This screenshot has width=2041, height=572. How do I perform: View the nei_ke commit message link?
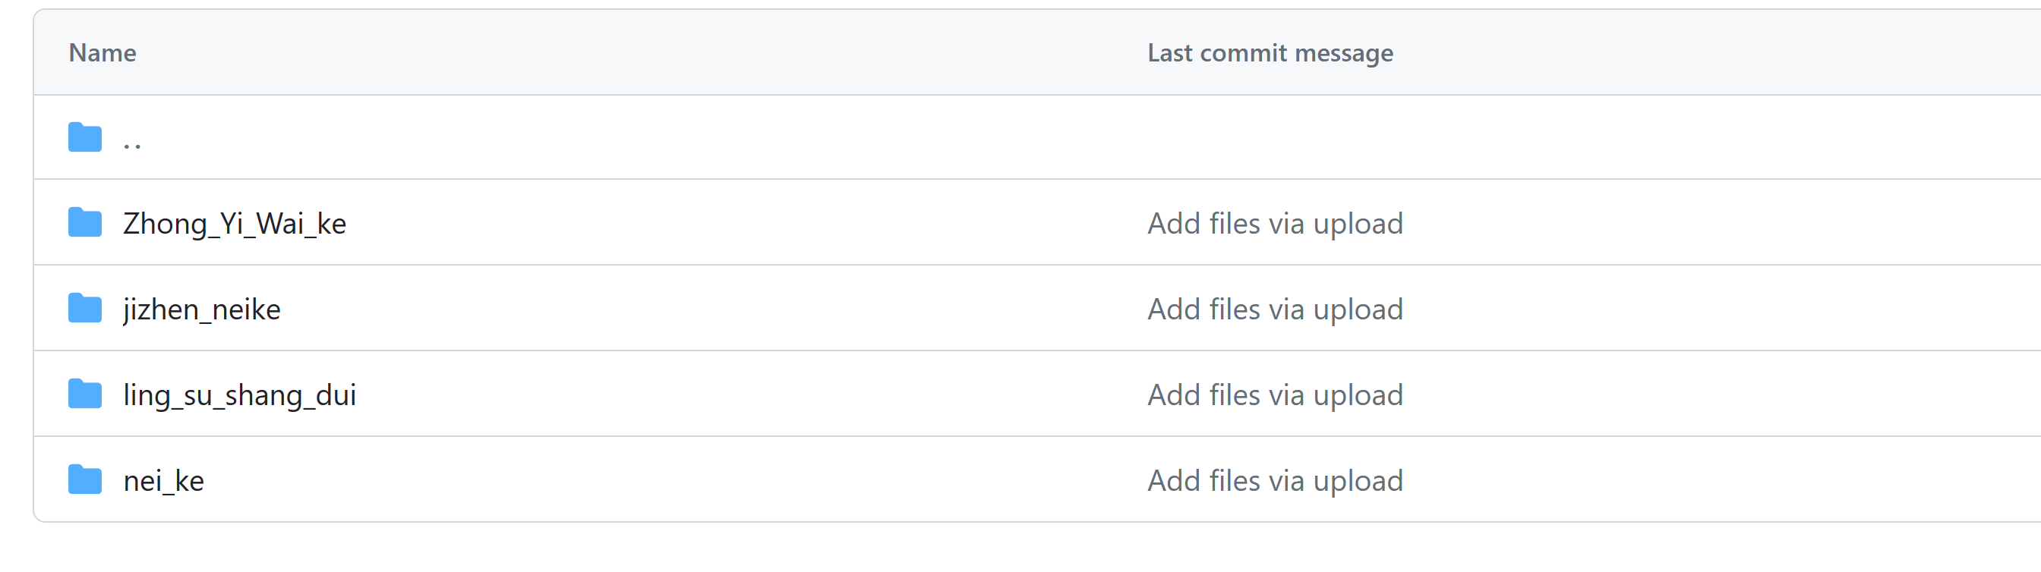1275,481
